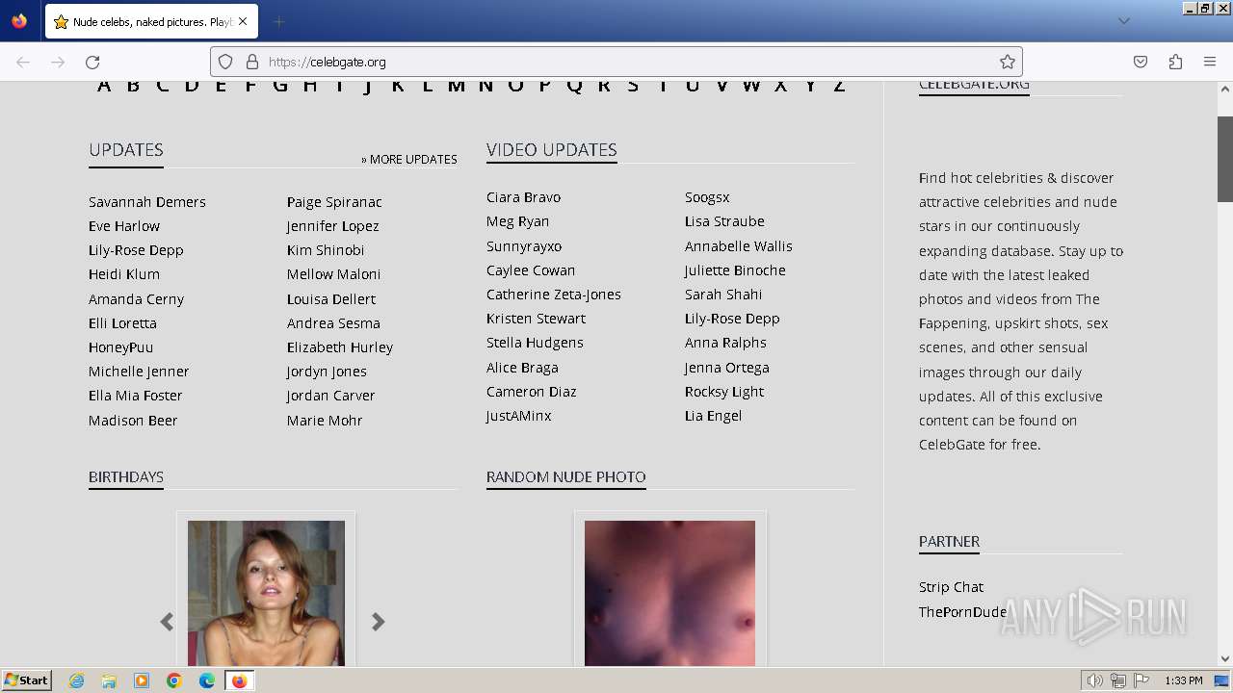Open the Windows Start menu
The width and height of the screenshot is (1233, 693).
pyautogui.click(x=26, y=680)
